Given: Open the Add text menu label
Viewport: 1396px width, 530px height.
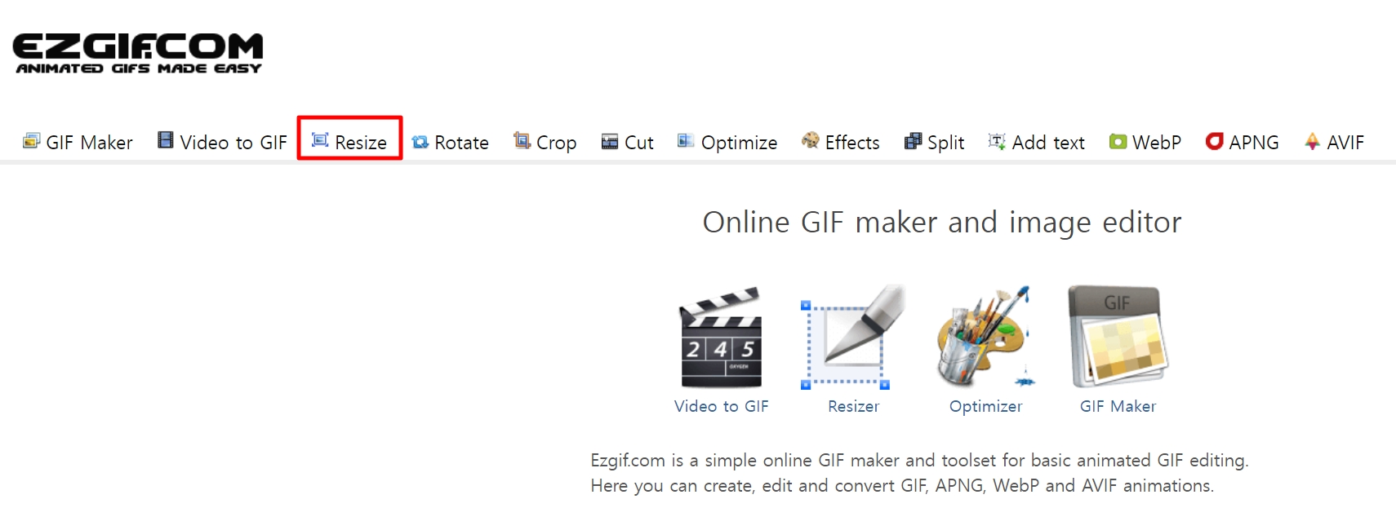Looking at the screenshot, I should point(1048,143).
